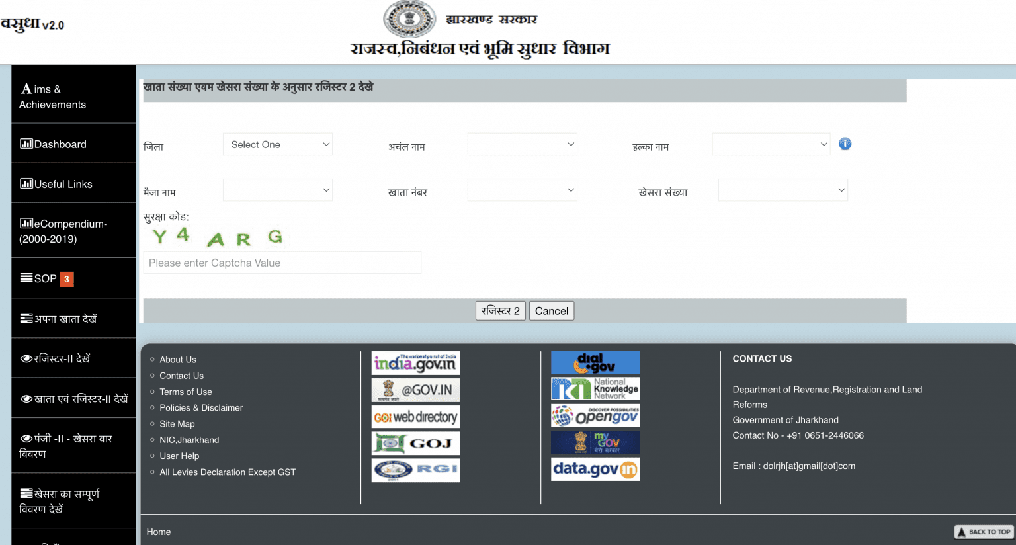Open the खेसरा संख्या dropdown
Screen dimensions: 1016x545
pyautogui.click(x=783, y=190)
